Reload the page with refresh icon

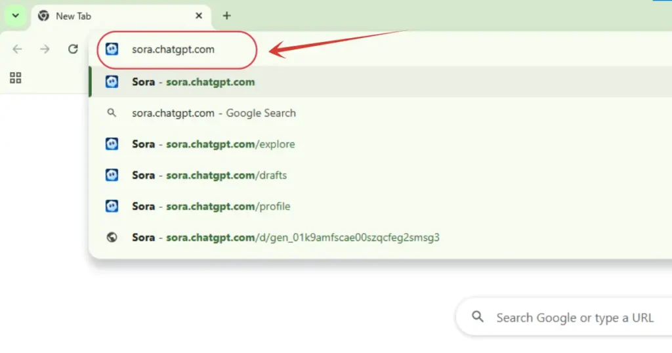[x=73, y=49]
